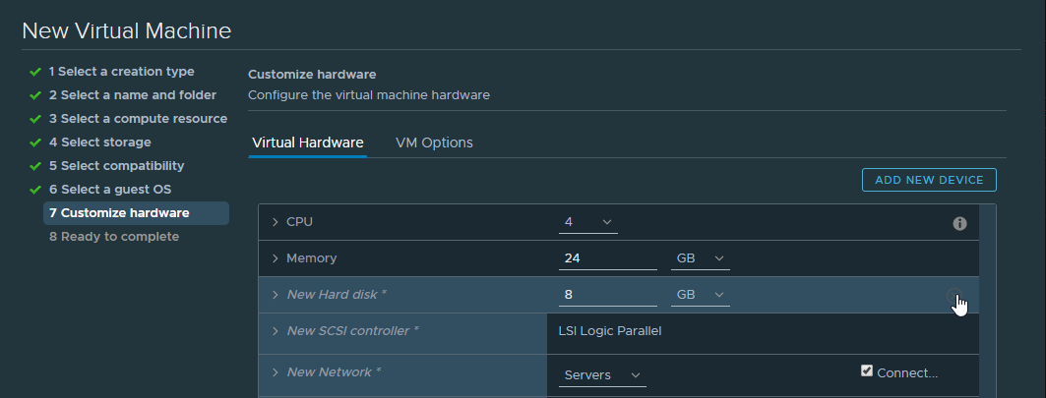This screenshot has width=1046, height=398.
Task: Click the CPU info icon
Action: [x=959, y=224]
